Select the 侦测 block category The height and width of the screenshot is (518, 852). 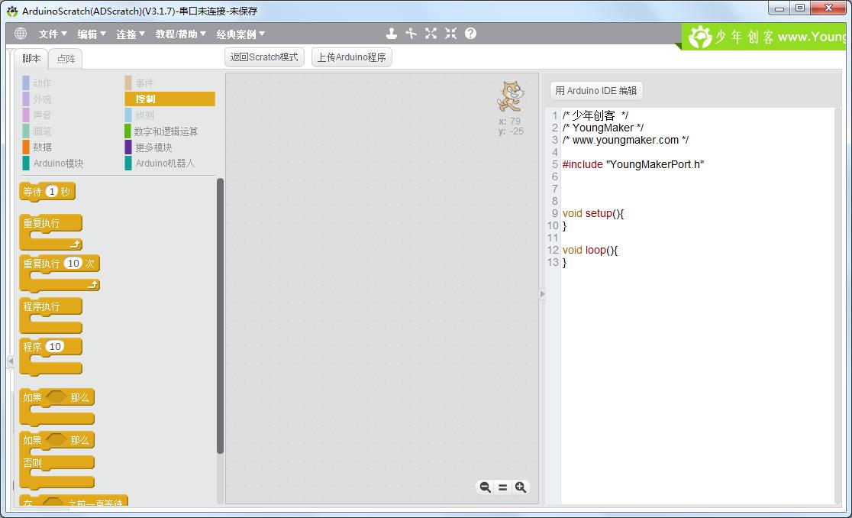(x=140, y=115)
